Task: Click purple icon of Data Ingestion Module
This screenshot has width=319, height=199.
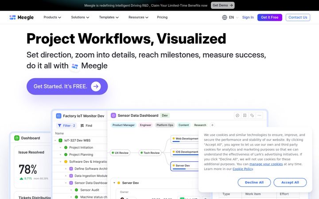Action: click(71, 176)
